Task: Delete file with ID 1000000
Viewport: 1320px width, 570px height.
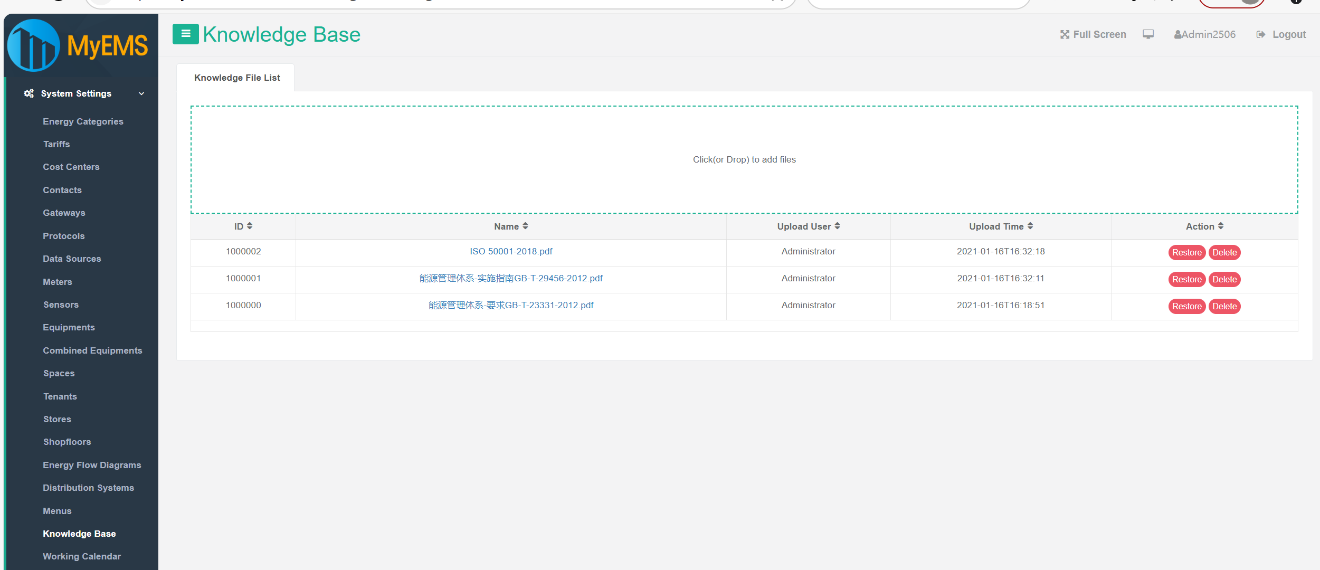Action: point(1224,307)
